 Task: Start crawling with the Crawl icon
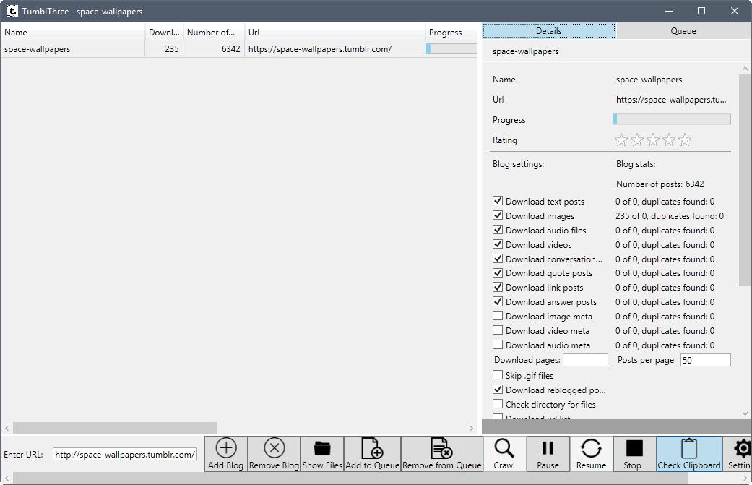coord(504,448)
